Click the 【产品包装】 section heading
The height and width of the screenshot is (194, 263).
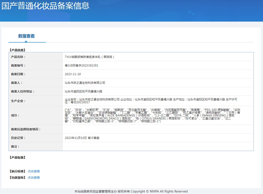(x=17, y=157)
